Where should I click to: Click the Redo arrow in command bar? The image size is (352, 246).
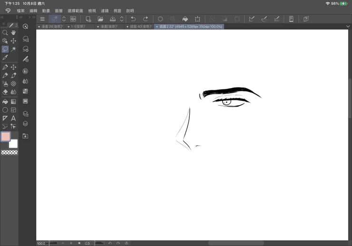tap(146, 19)
